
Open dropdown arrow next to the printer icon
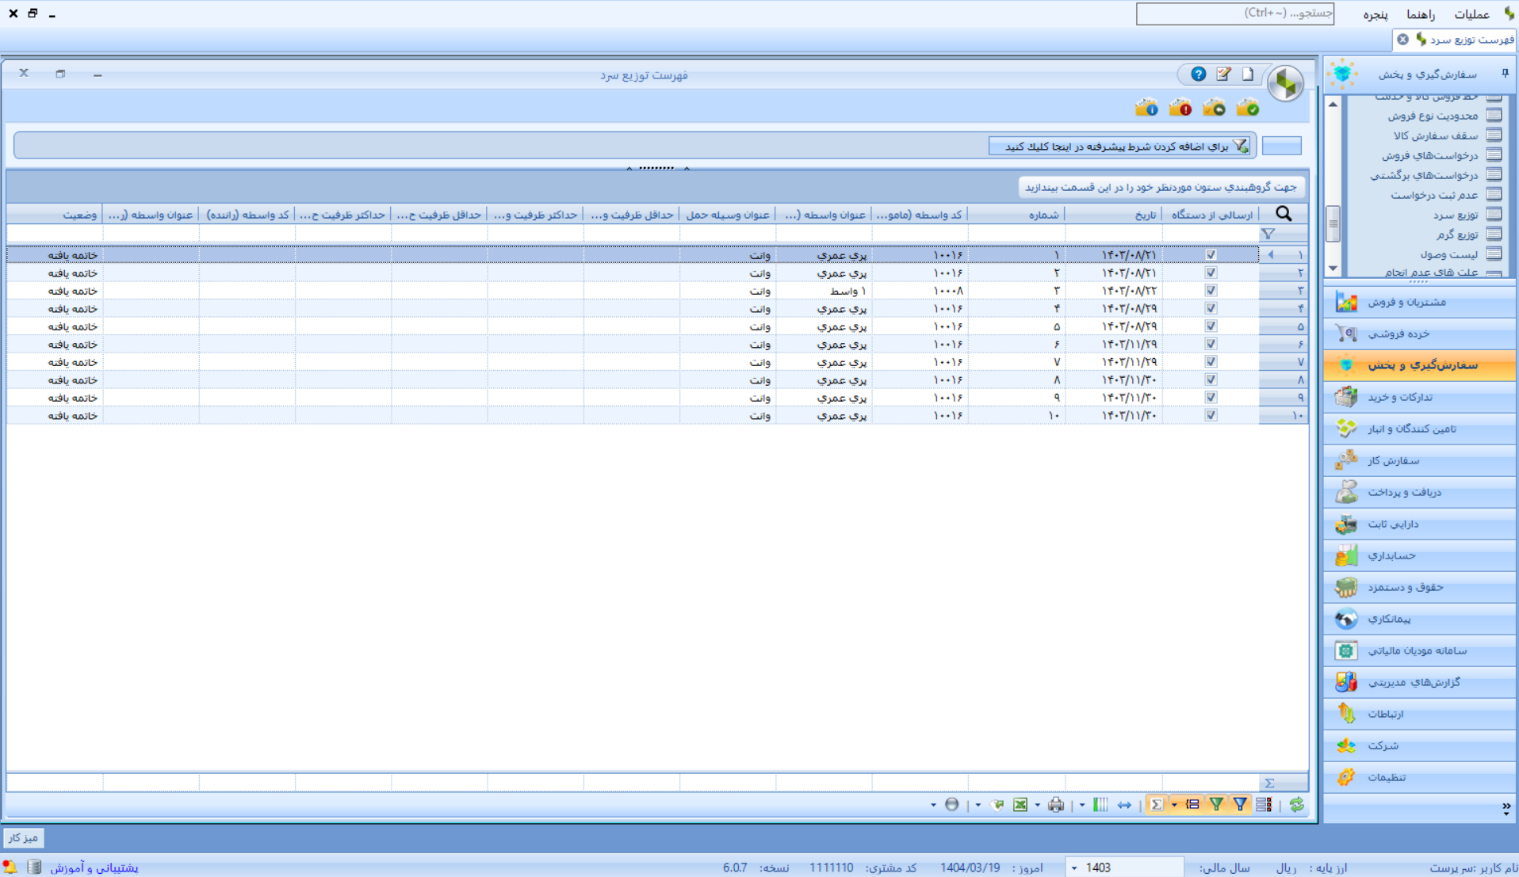tap(1038, 805)
